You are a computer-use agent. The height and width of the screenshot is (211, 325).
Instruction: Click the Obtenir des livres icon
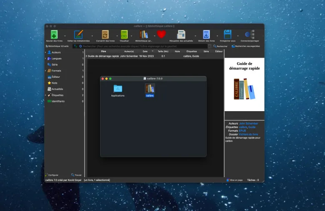206,34
